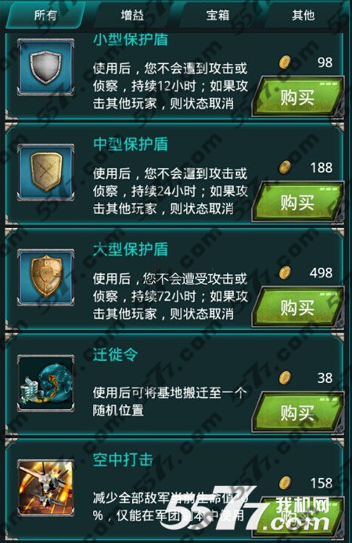Purchase the 大型保护盾 for 498

(298, 308)
